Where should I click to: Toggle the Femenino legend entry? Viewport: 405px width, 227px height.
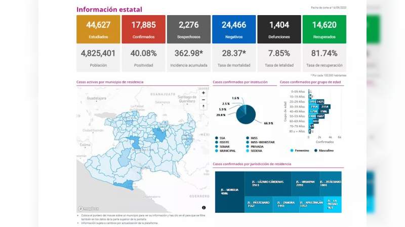click(x=300, y=150)
